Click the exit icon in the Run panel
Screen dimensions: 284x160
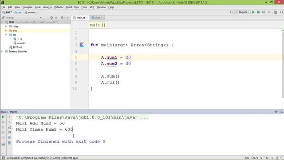(3, 138)
